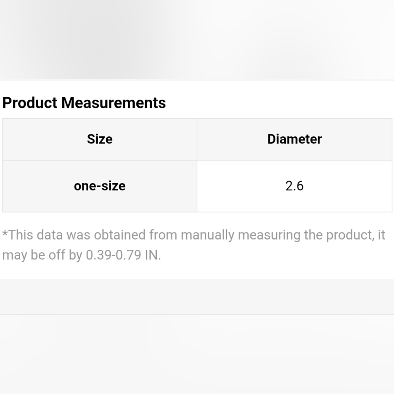The height and width of the screenshot is (394, 394).
Task: Click the 0.39-0.79 tolerance range text
Action: tap(113, 255)
